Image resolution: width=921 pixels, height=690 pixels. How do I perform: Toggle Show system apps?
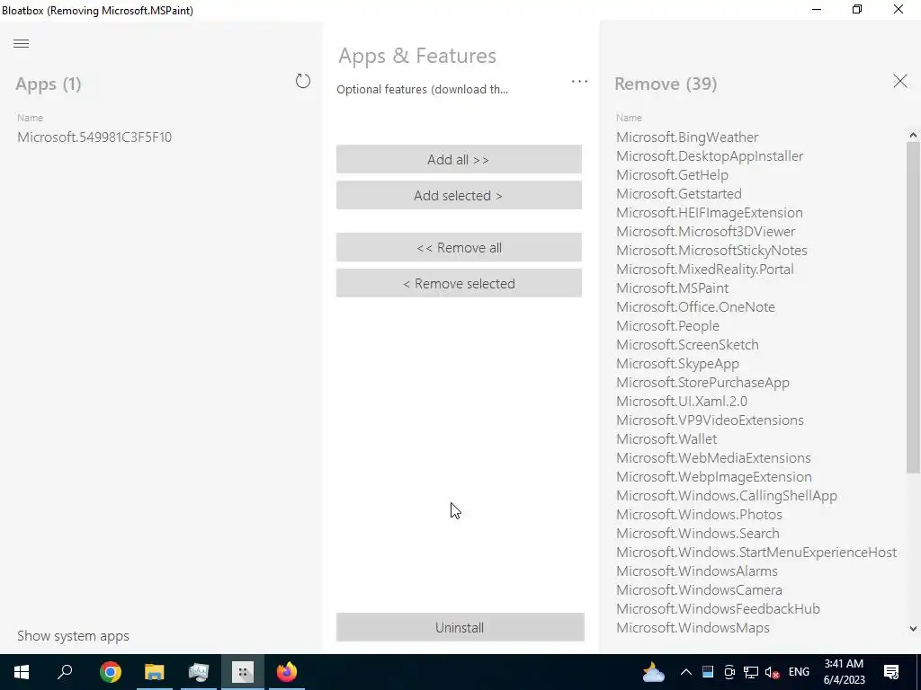click(x=73, y=636)
